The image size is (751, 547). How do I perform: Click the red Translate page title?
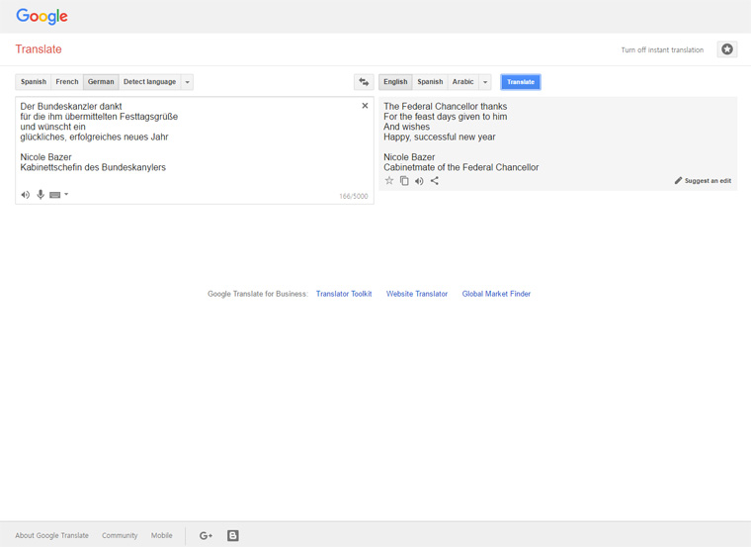point(39,49)
